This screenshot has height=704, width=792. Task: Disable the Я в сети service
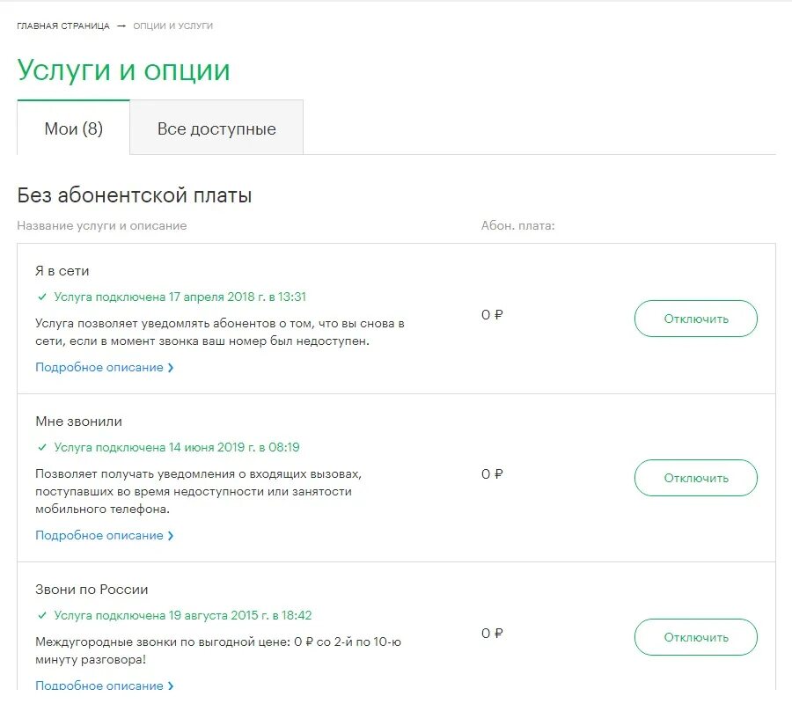click(x=695, y=319)
